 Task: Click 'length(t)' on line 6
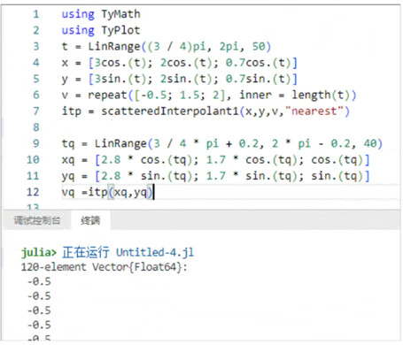point(321,95)
